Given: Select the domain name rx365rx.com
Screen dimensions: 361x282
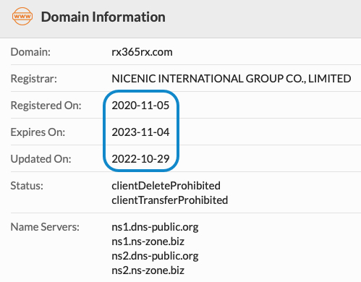Looking at the screenshot, I should pos(142,52).
